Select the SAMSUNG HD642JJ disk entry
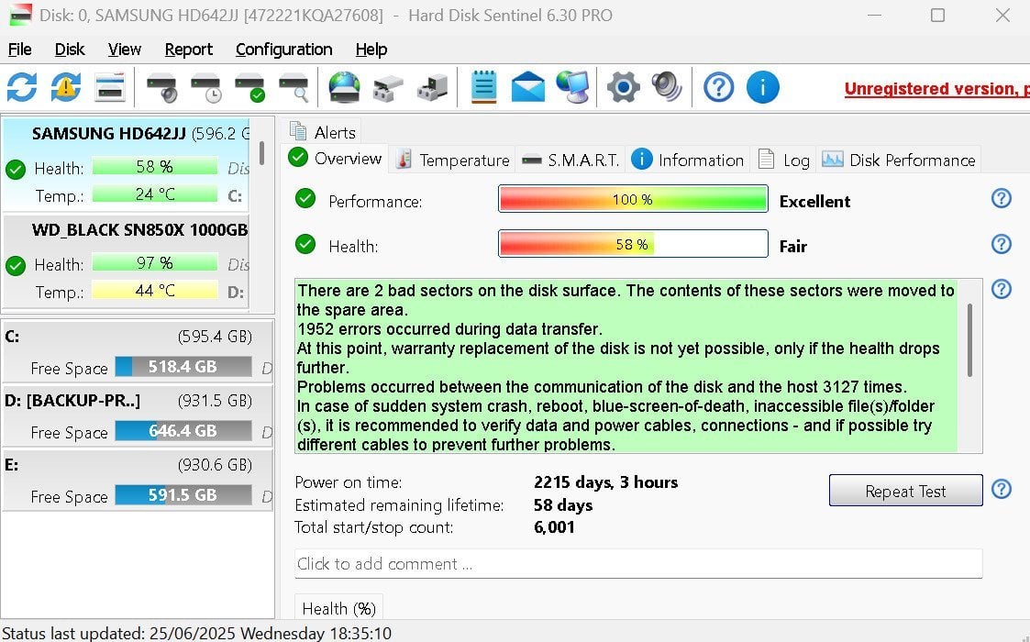Image resolution: width=1030 pixels, height=642 pixels. 127,163
